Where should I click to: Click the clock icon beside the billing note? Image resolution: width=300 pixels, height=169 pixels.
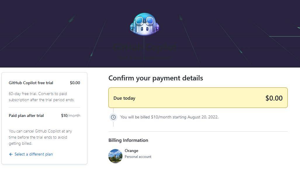(113, 117)
